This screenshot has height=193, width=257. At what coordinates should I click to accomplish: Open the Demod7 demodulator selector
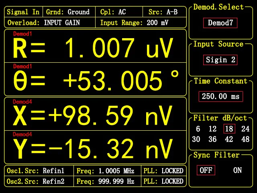click(x=220, y=23)
